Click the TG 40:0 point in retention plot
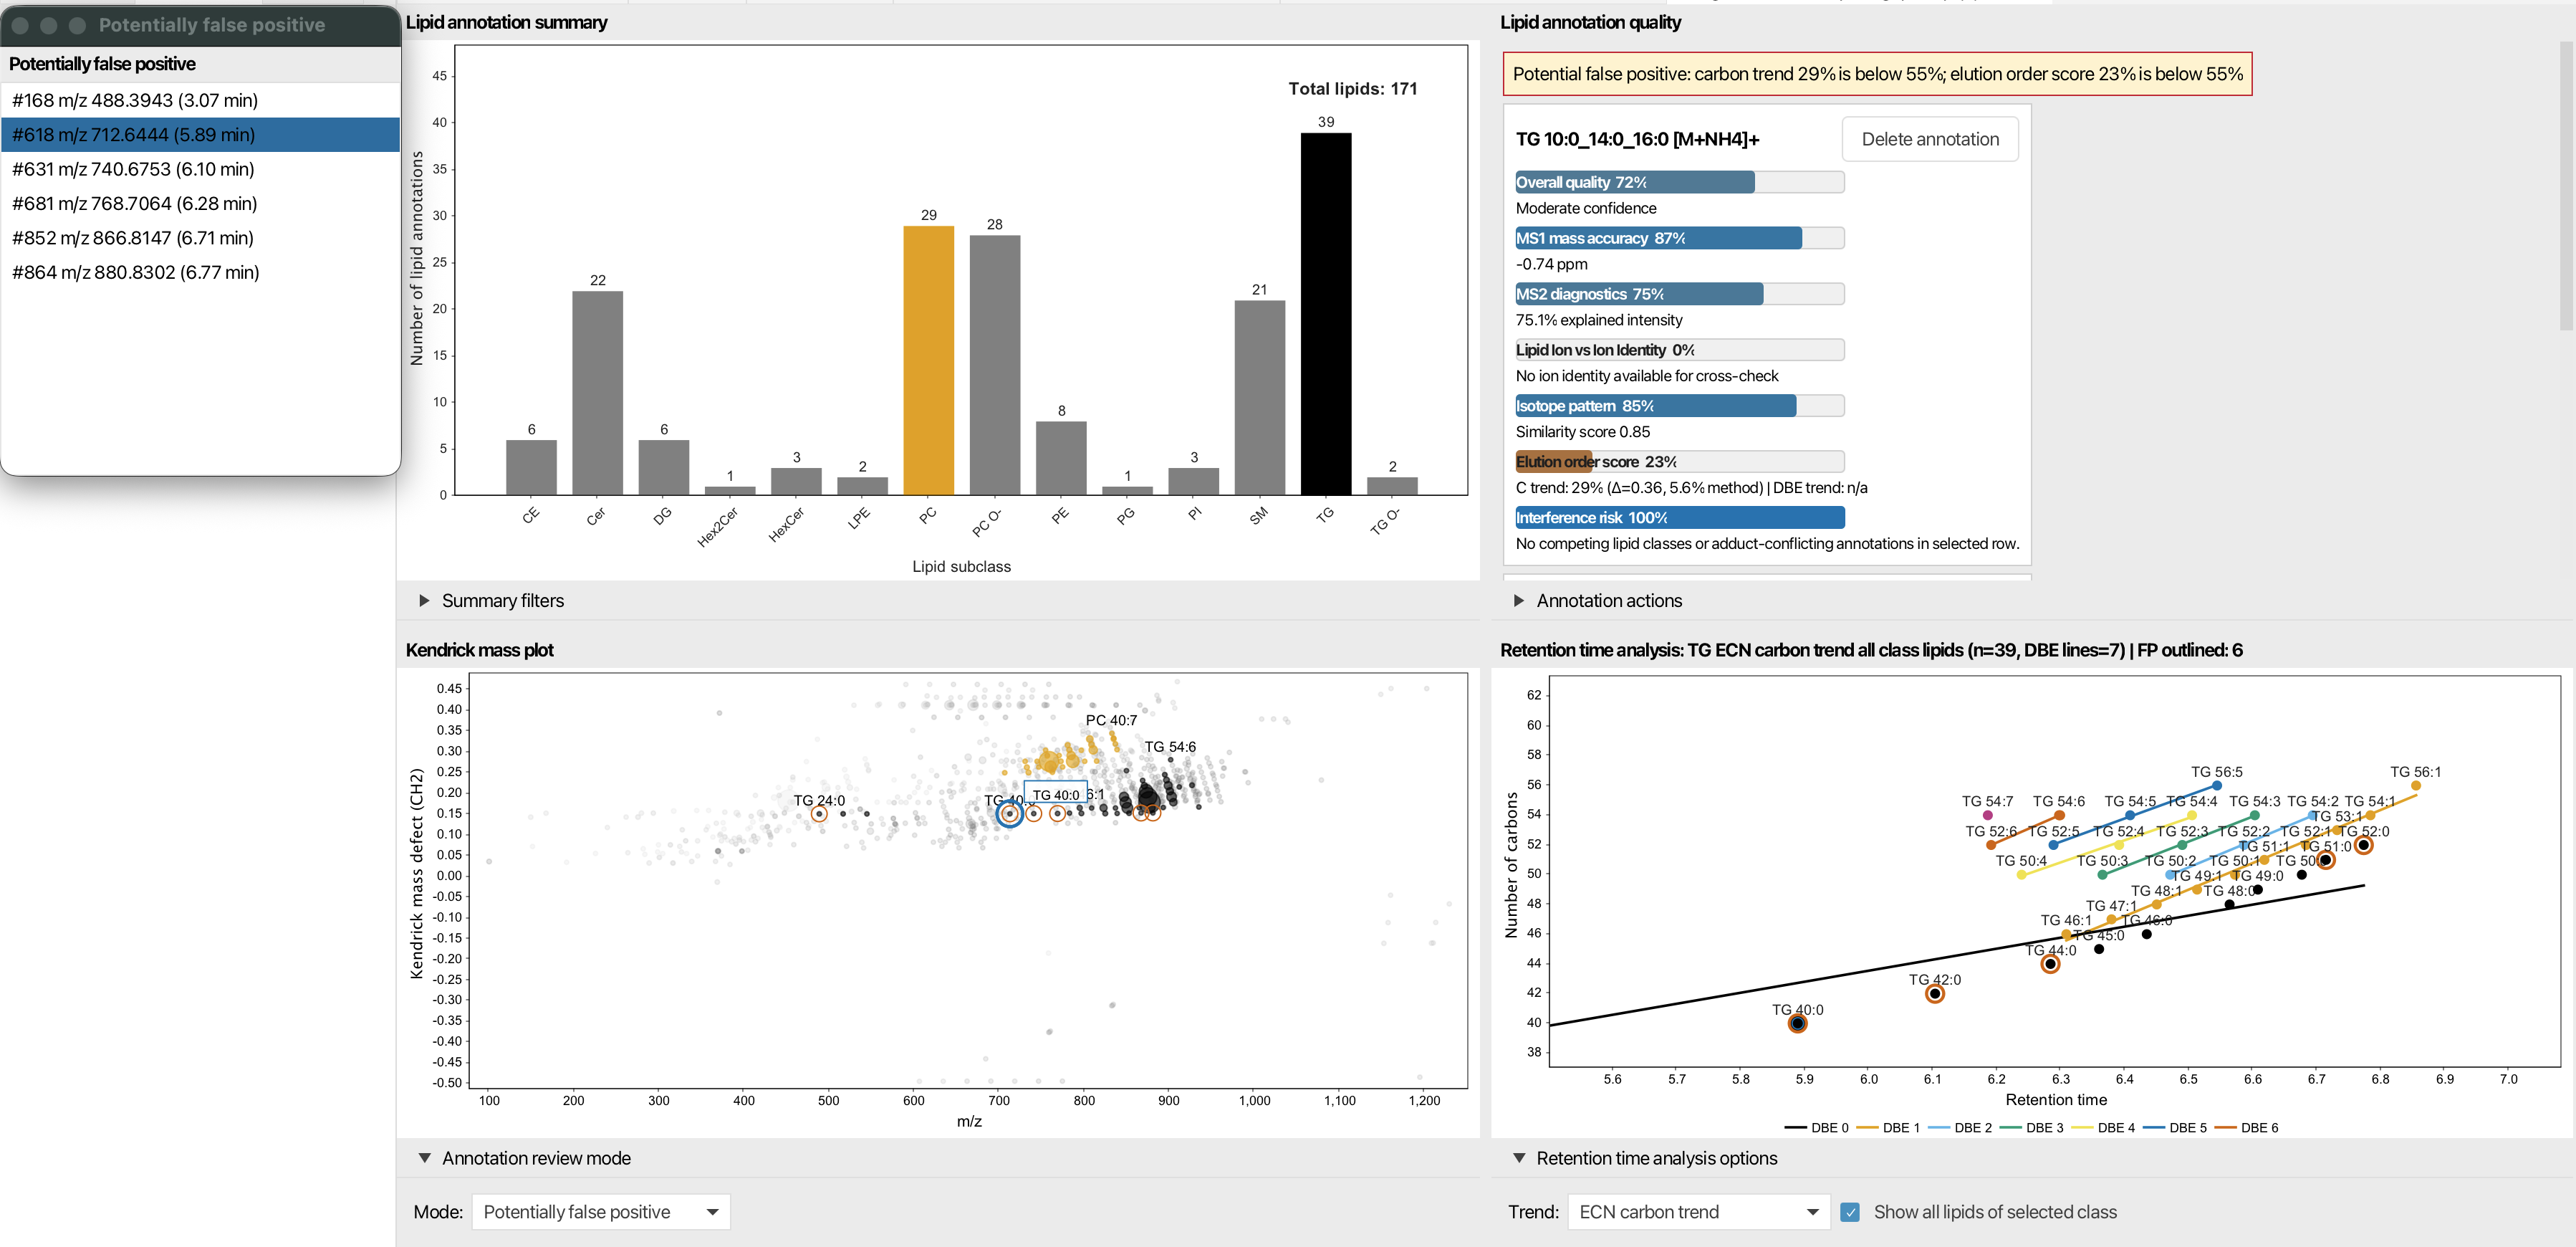Viewport: 2576px width, 1247px height. (1797, 1023)
